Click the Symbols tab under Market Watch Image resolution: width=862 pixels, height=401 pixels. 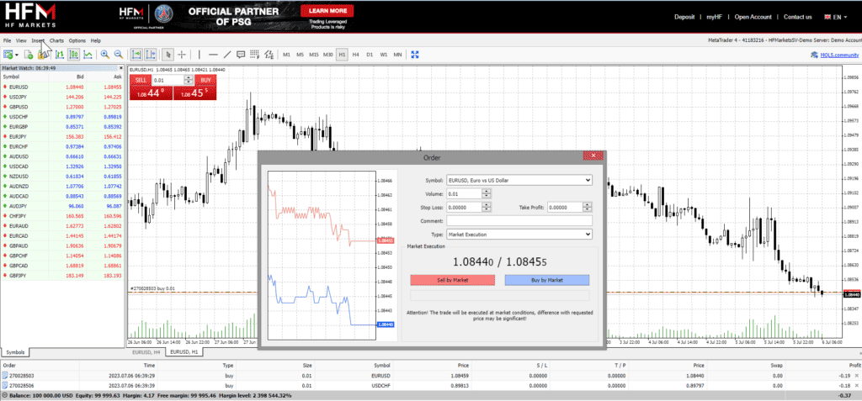coord(15,351)
